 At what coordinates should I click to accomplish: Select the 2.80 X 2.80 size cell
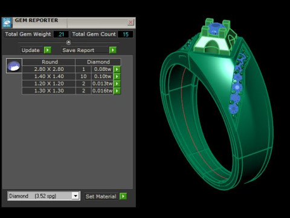click(x=49, y=69)
